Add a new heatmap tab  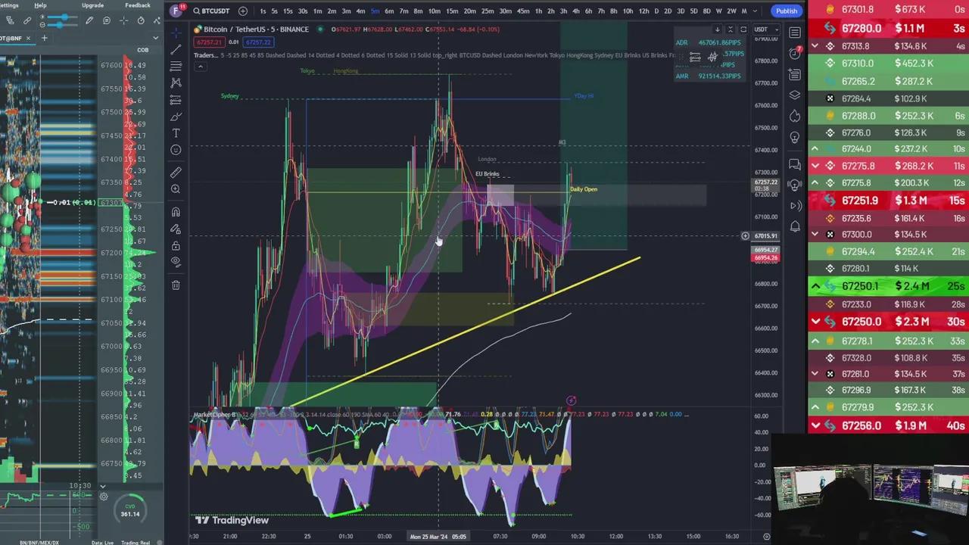(x=44, y=38)
